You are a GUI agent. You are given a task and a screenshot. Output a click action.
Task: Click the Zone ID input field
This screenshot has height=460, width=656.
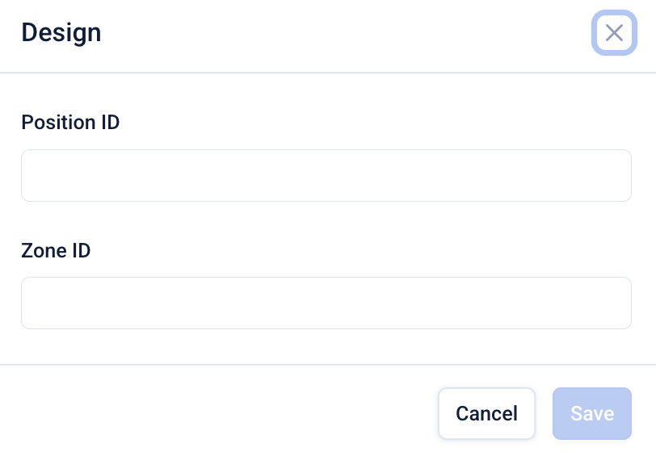(x=326, y=303)
